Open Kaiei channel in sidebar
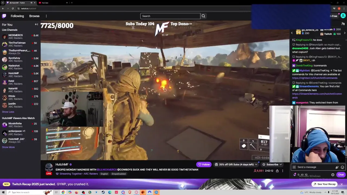This screenshot has height=195, width=347. [20, 82]
